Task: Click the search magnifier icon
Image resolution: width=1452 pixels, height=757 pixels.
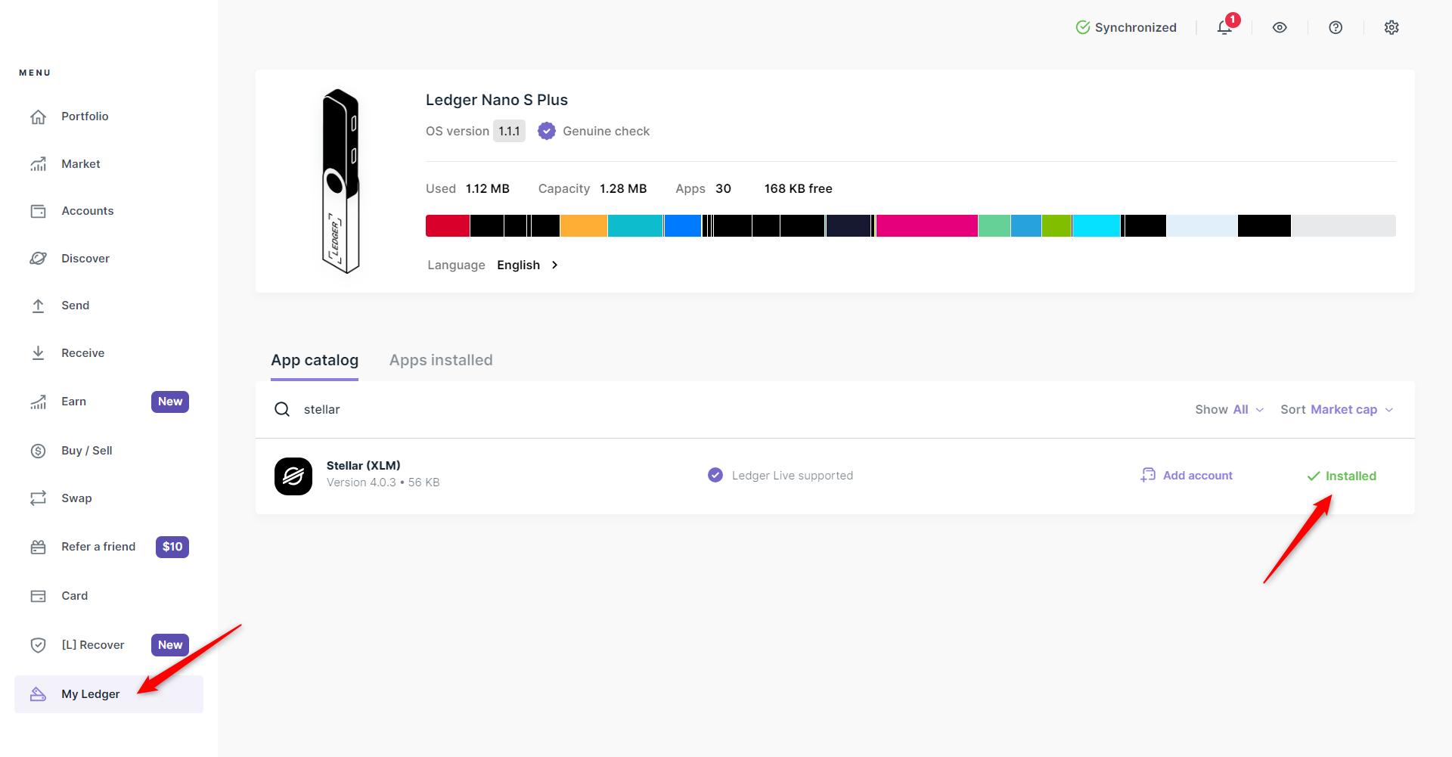Action: pyautogui.click(x=282, y=409)
